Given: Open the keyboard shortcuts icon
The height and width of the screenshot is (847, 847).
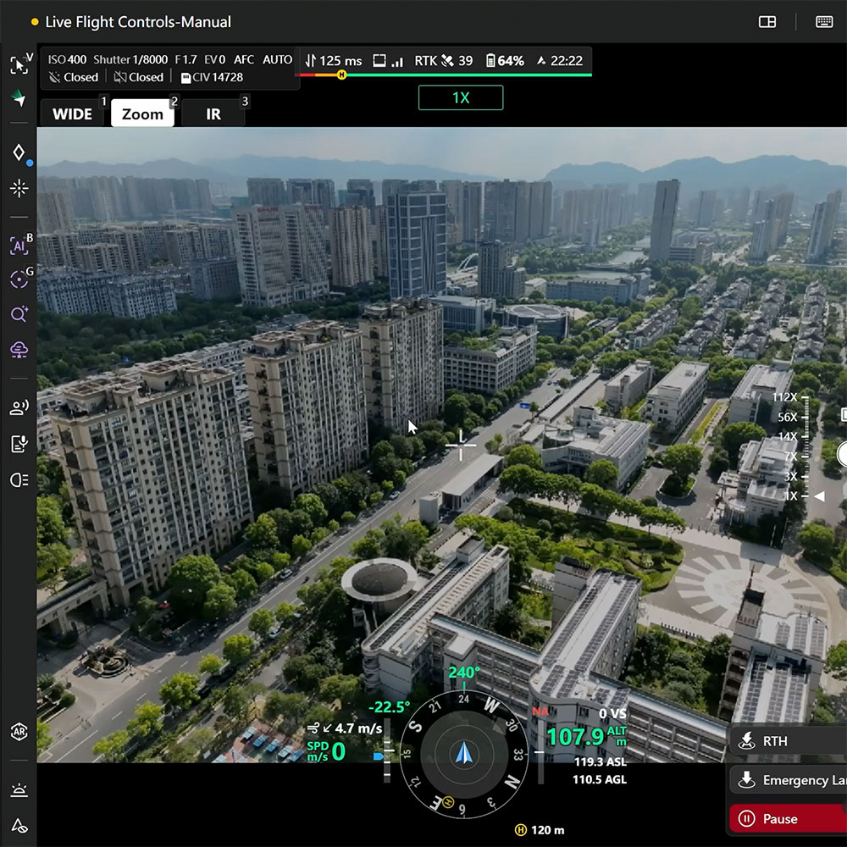Looking at the screenshot, I should [824, 22].
